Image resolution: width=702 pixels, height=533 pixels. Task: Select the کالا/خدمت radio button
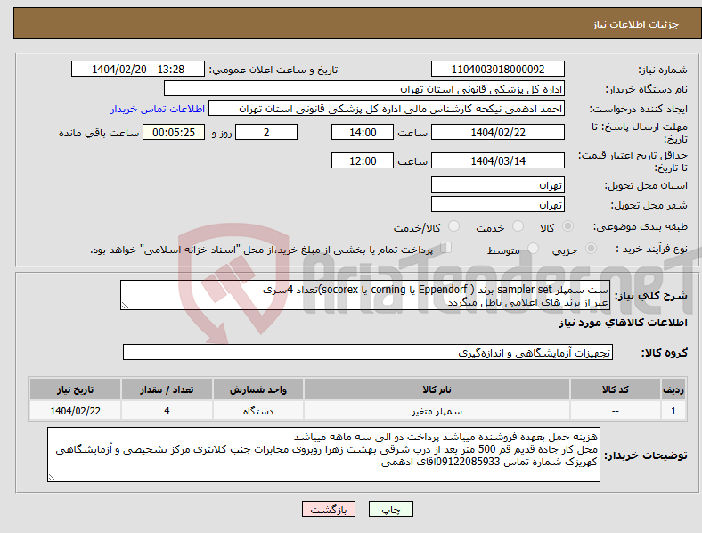(x=454, y=226)
